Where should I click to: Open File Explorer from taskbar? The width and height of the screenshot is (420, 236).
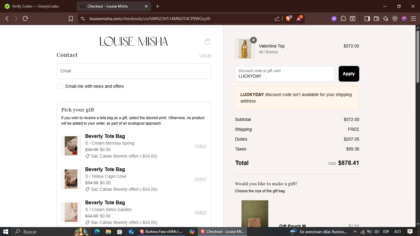[x=108, y=232]
